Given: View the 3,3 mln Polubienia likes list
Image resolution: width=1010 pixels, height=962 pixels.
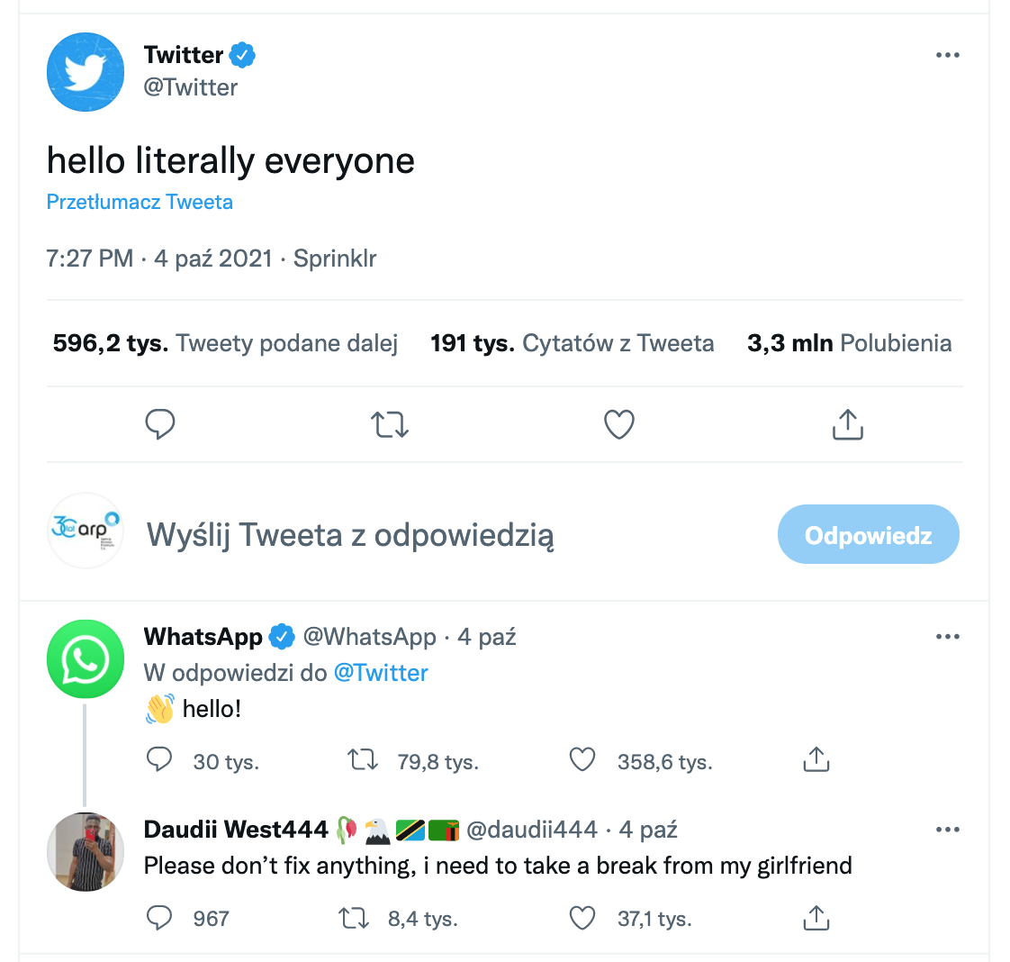Looking at the screenshot, I should point(849,343).
